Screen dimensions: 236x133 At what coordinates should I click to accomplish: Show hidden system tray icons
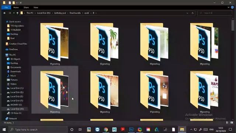(x=191, y=130)
